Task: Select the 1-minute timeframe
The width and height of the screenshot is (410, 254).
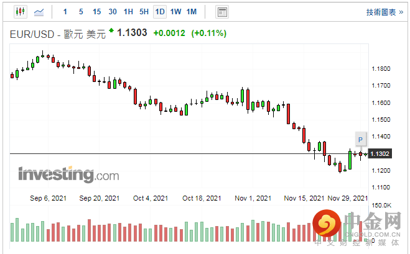Action: click(65, 12)
